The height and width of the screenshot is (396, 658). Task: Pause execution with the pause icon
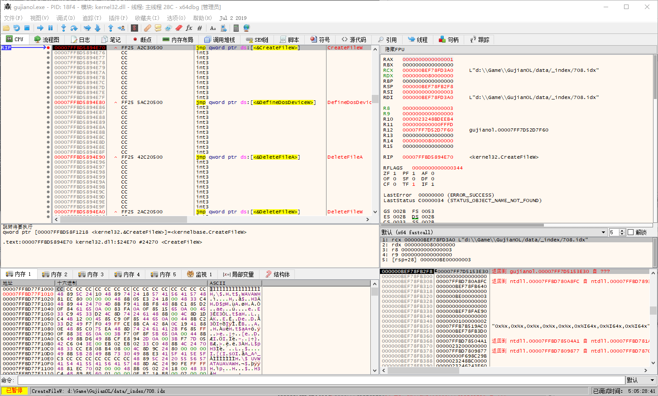[x=50, y=28]
